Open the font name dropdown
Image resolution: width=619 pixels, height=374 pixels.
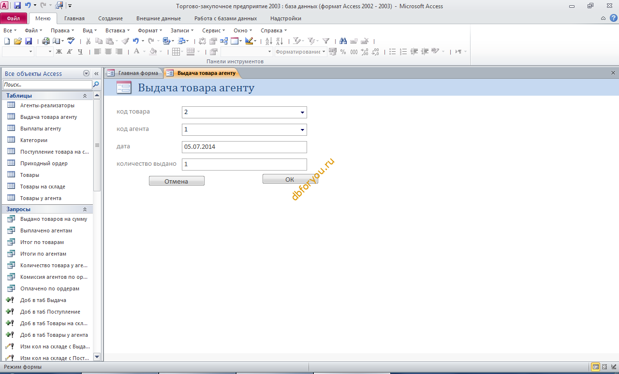tap(31, 52)
